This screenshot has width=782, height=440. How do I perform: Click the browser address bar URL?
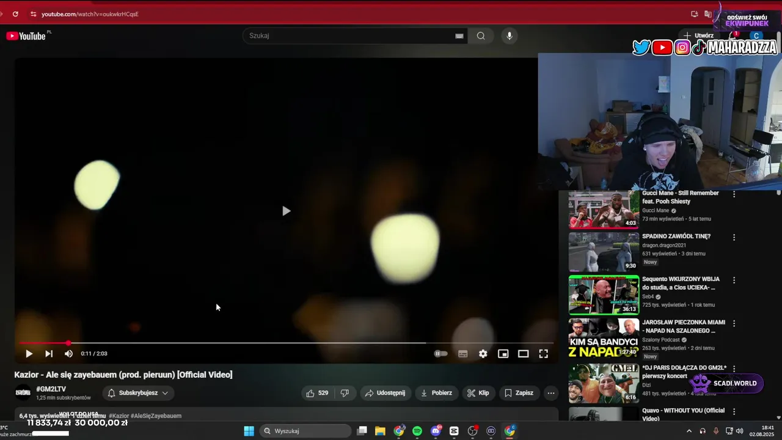click(90, 13)
